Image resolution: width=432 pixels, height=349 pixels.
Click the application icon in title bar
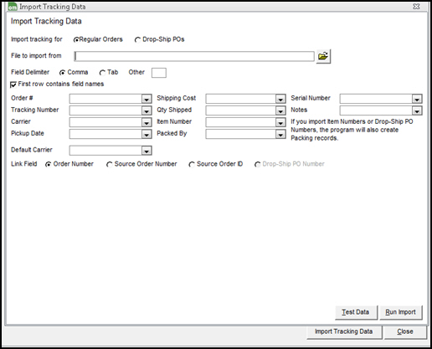tap(13, 7)
